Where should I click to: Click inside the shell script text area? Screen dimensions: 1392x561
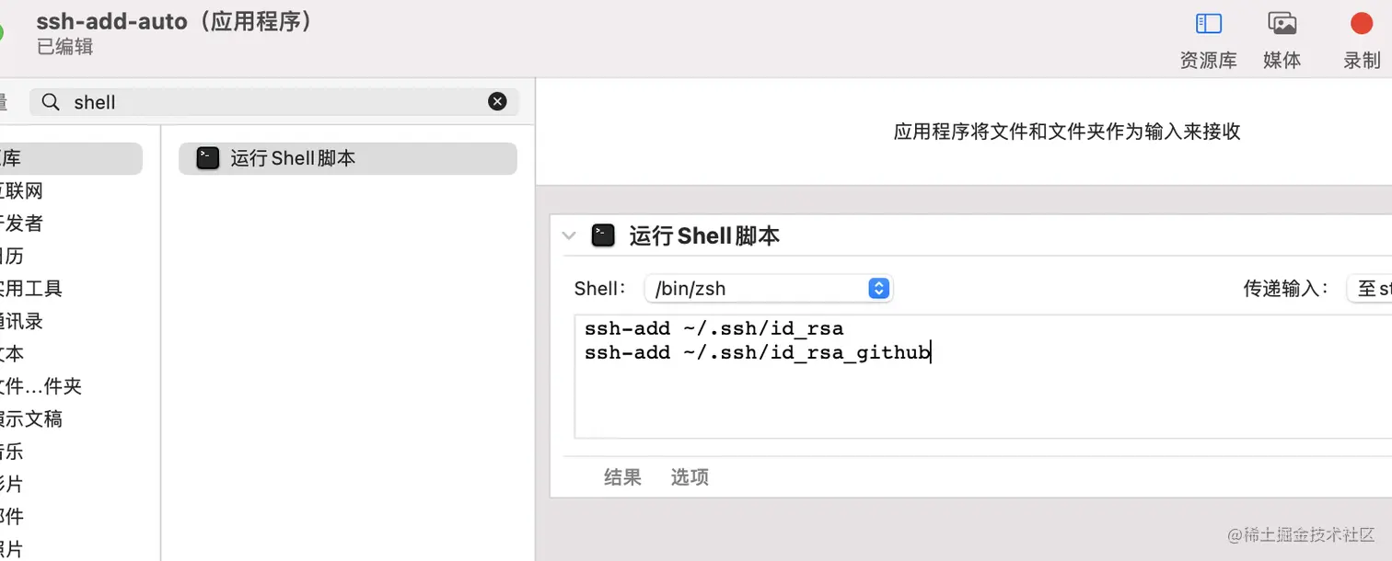983,377
